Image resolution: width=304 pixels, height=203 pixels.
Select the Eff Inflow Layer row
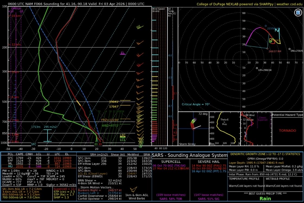pos(115,164)
